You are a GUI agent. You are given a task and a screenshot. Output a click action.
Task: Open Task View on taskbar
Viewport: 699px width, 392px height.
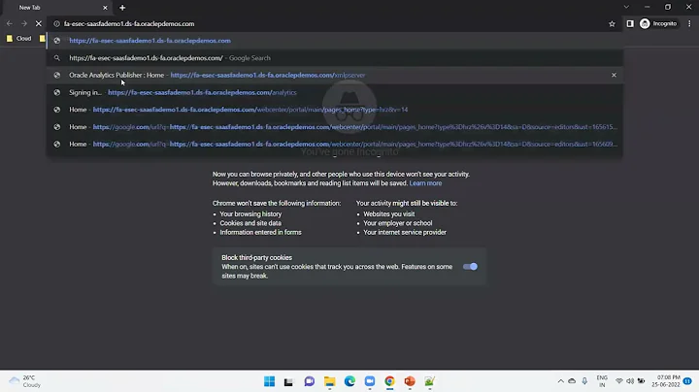tap(289, 381)
